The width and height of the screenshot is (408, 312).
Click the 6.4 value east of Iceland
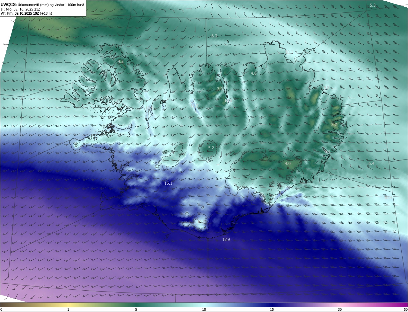point(371,164)
